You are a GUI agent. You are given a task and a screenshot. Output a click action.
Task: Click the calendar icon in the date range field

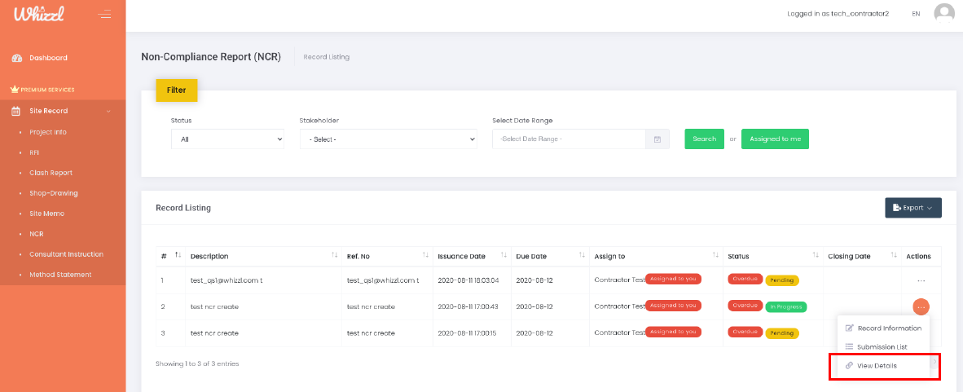[x=657, y=139]
